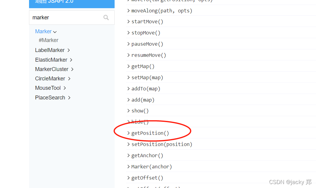Click the arrow beside getMap()
Image resolution: width=316 pixels, height=188 pixels.
[x=129, y=66]
